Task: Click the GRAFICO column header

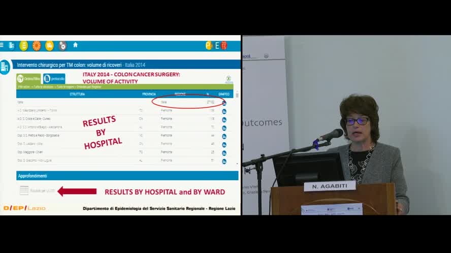Action: click(224, 94)
